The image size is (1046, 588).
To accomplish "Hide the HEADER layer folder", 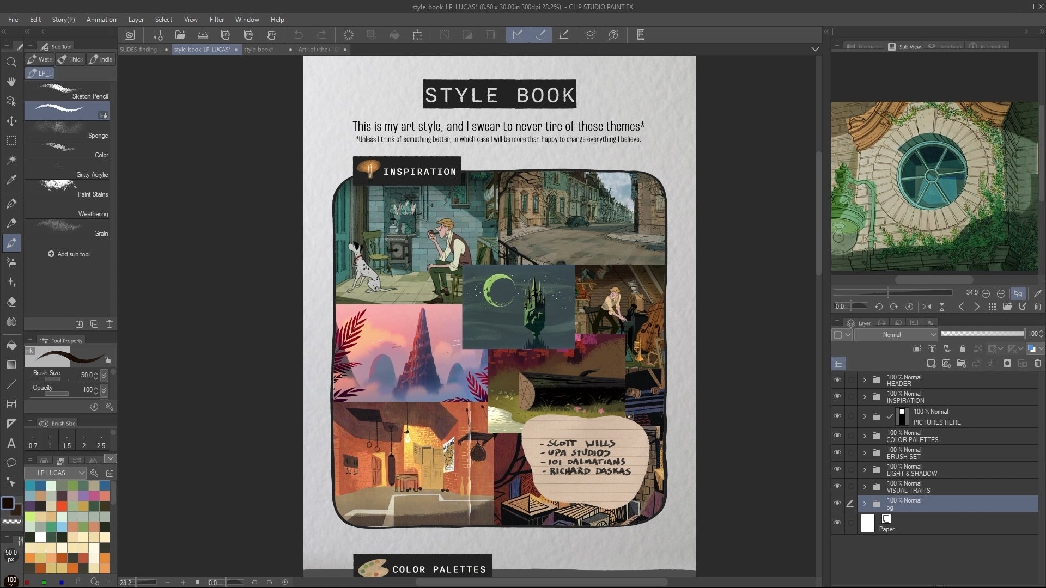I will tap(837, 380).
